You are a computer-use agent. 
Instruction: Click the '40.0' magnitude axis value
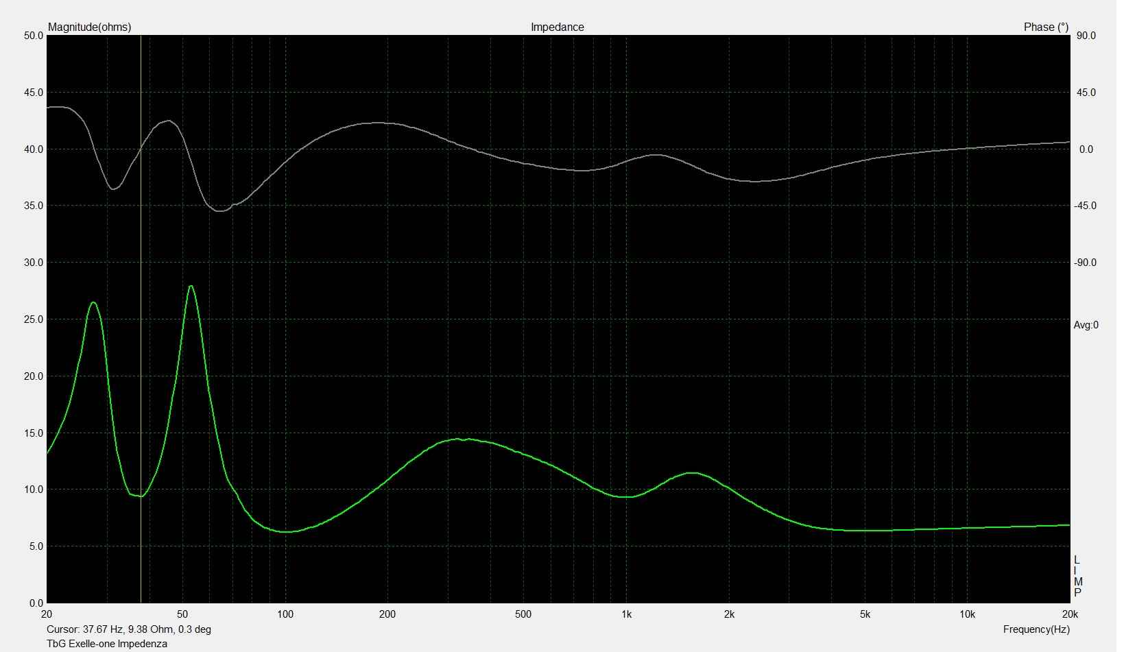click(34, 149)
